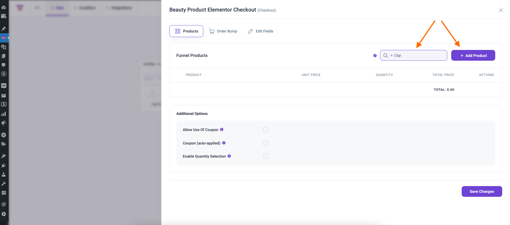Click the magnifier icon in the product search
Image resolution: width=510 pixels, height=225 pixels.
[x=386, y=55]
